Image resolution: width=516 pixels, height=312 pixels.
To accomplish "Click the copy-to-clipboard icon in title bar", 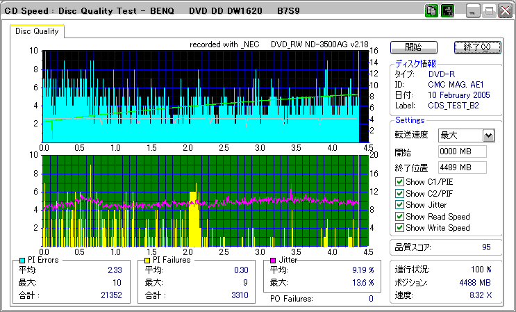I will (431, 12).
